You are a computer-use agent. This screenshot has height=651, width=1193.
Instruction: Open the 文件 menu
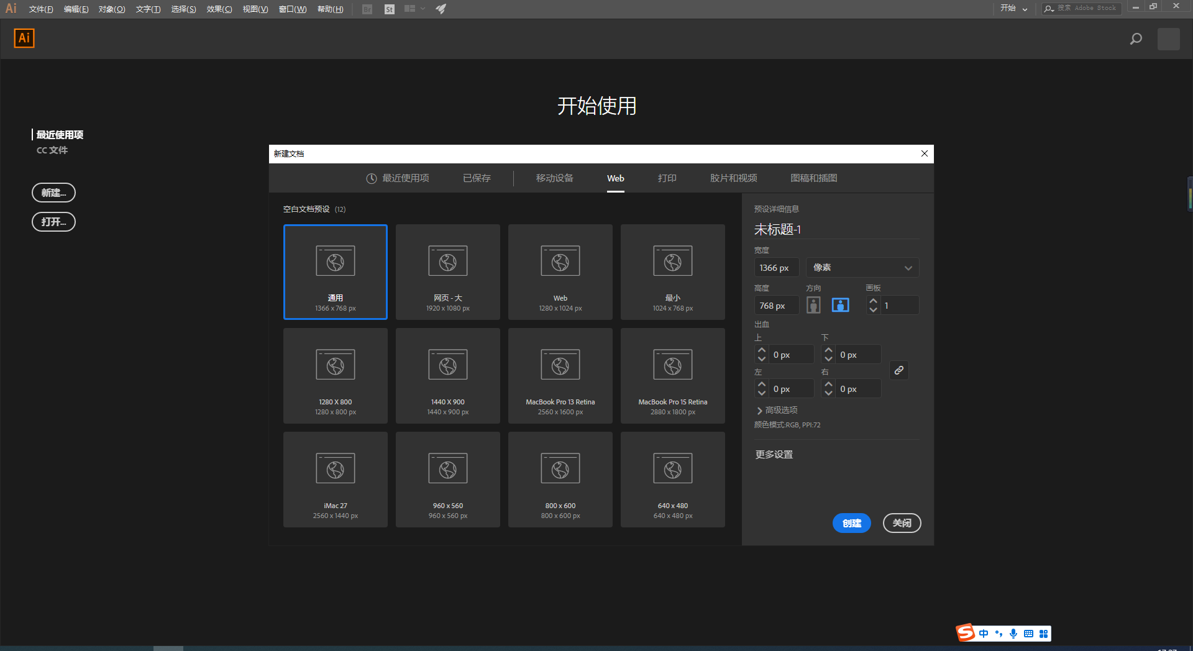point(40,9)
